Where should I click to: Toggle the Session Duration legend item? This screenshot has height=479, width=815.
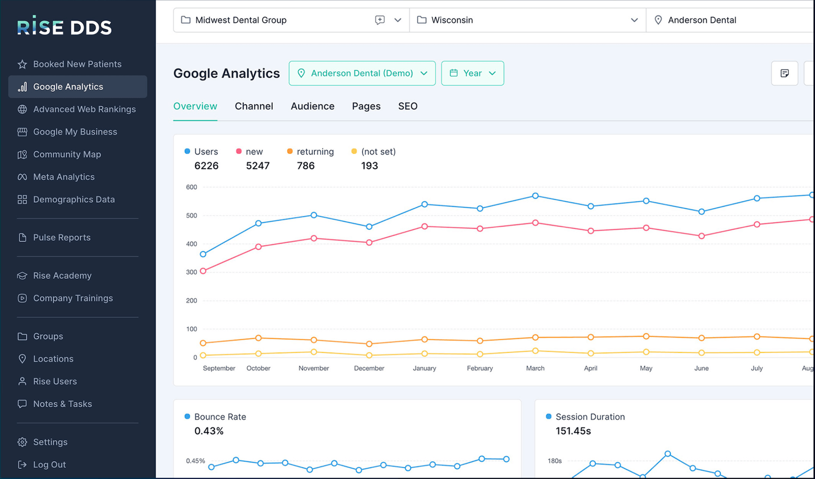[x=585, y=417]
